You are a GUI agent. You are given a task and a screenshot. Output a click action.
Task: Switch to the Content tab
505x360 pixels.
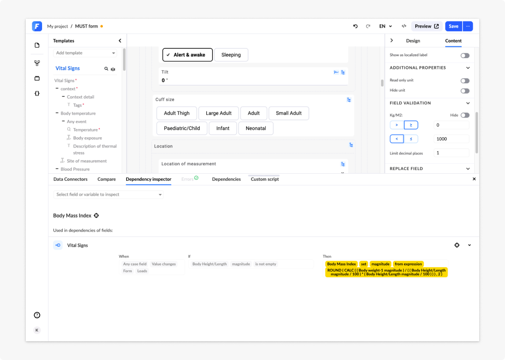(453, 41)
